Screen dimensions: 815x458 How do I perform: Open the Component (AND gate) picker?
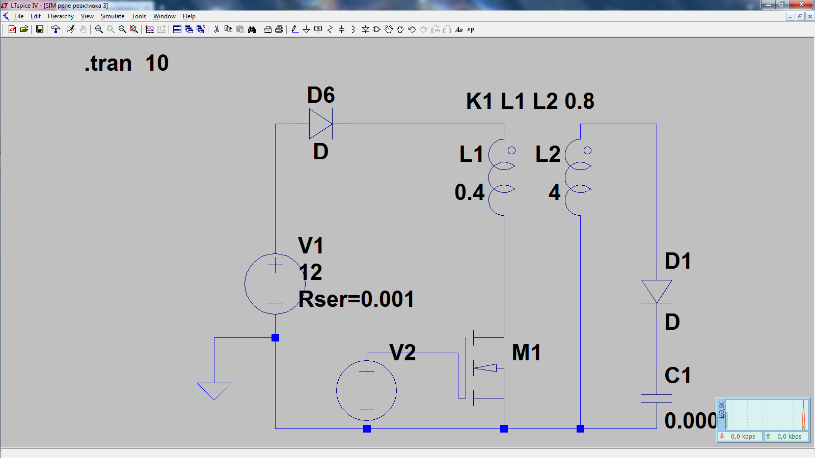coord(377,30)
